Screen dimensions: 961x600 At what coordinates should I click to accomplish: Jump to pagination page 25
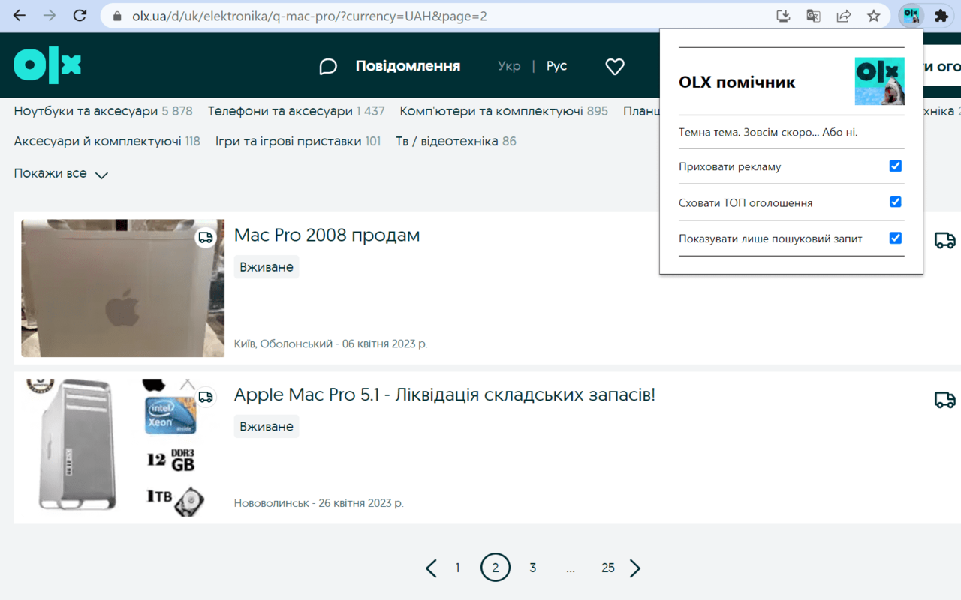(x=608, y=568)
